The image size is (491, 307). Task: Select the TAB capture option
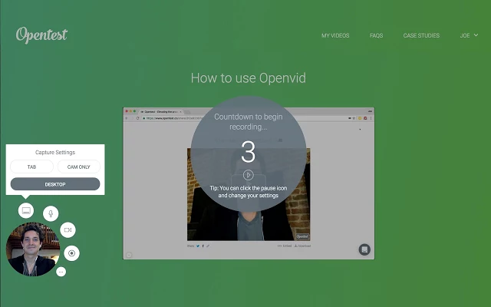coord(32,167)
